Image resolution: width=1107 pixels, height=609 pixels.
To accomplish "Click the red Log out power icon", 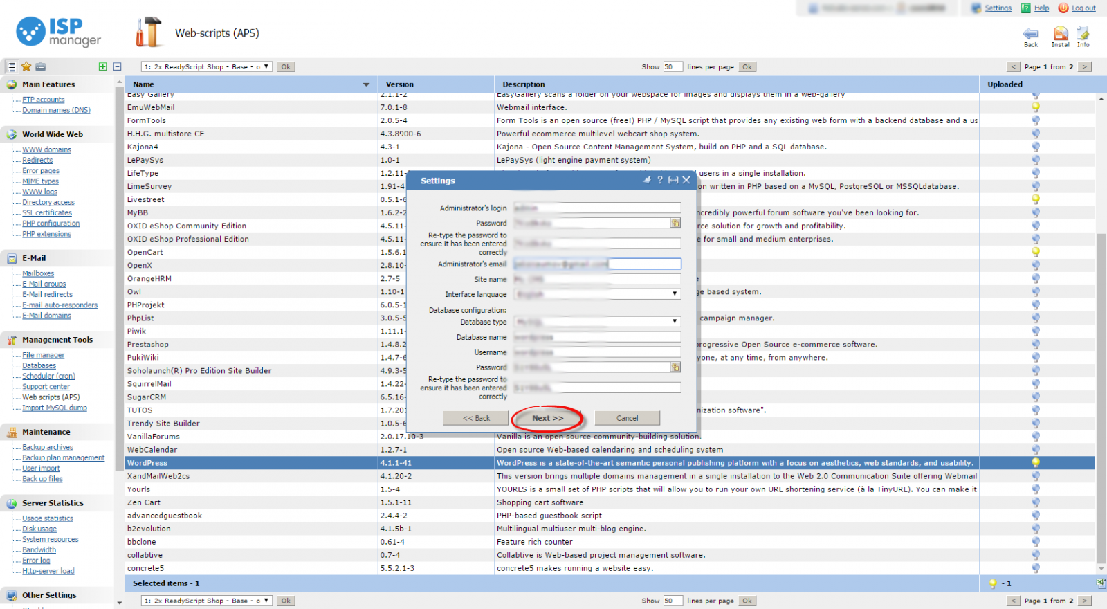I will (x=1063, y=8).
